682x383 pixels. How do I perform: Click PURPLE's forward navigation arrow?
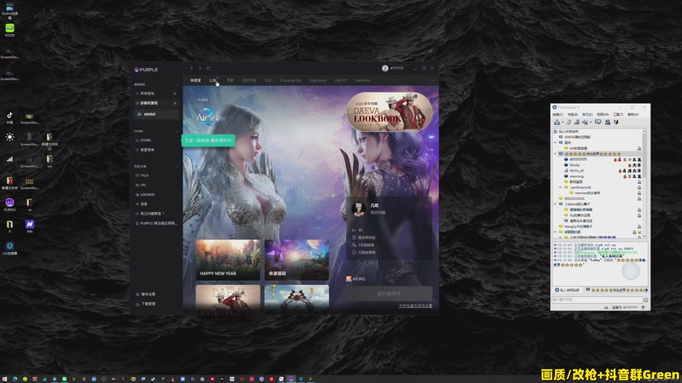pos(200,68)
